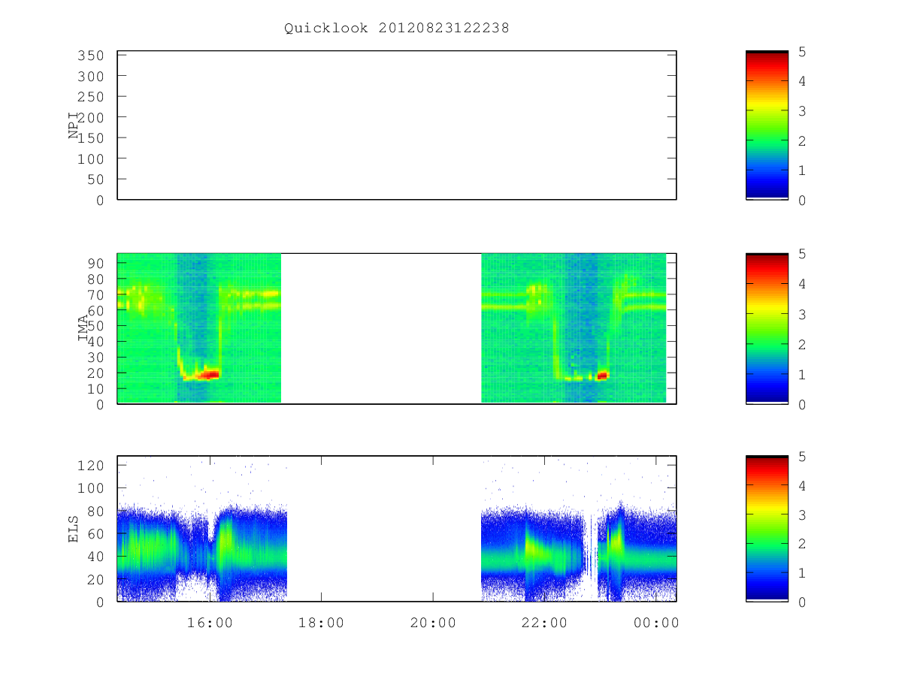Click the '18:00' time axis label
This screenshot has height=676, width=902.
(x=321, y=623)
